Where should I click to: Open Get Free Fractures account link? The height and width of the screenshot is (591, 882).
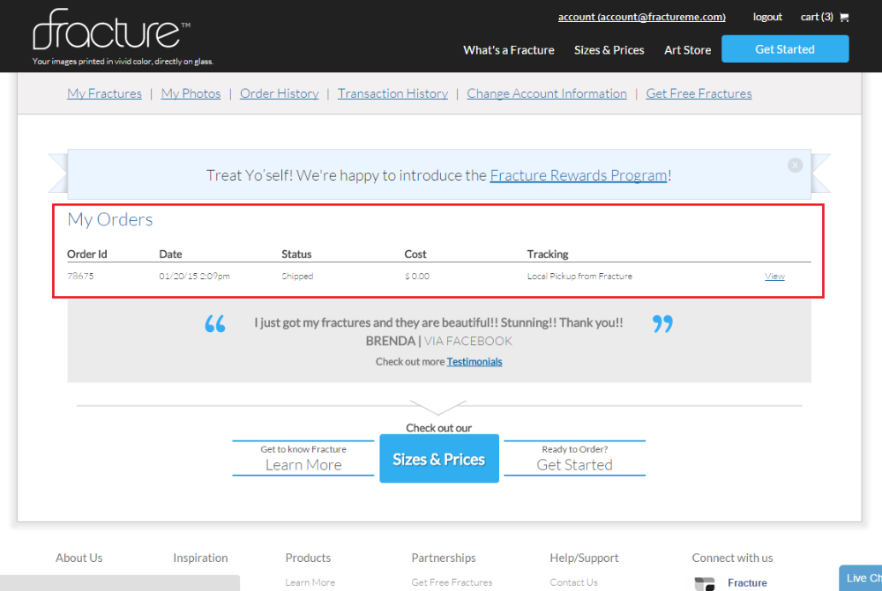(x=699, y=93)
